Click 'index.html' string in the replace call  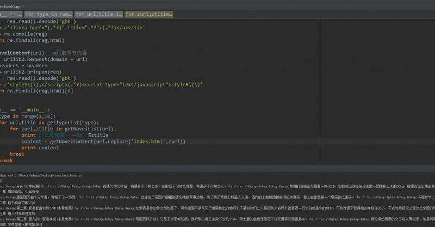[148, 141]
